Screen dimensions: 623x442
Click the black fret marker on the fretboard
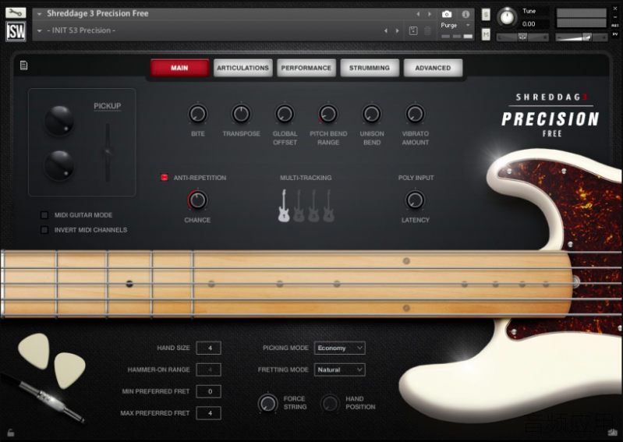[x=129, y=284]
